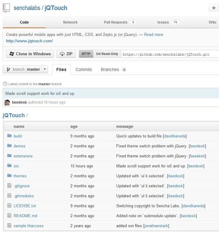
Task: Open the src folder link
Action: (x=16, y=166)
